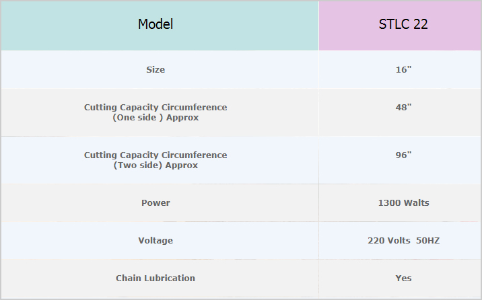Select the 16" size value
482x300 pixels.
point(403,70)
